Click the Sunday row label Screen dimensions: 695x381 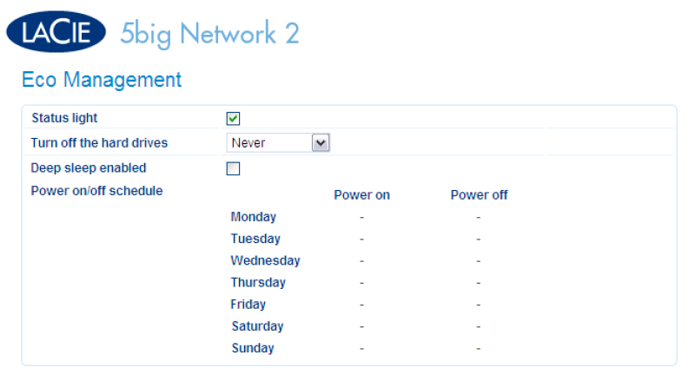point(253,348)
